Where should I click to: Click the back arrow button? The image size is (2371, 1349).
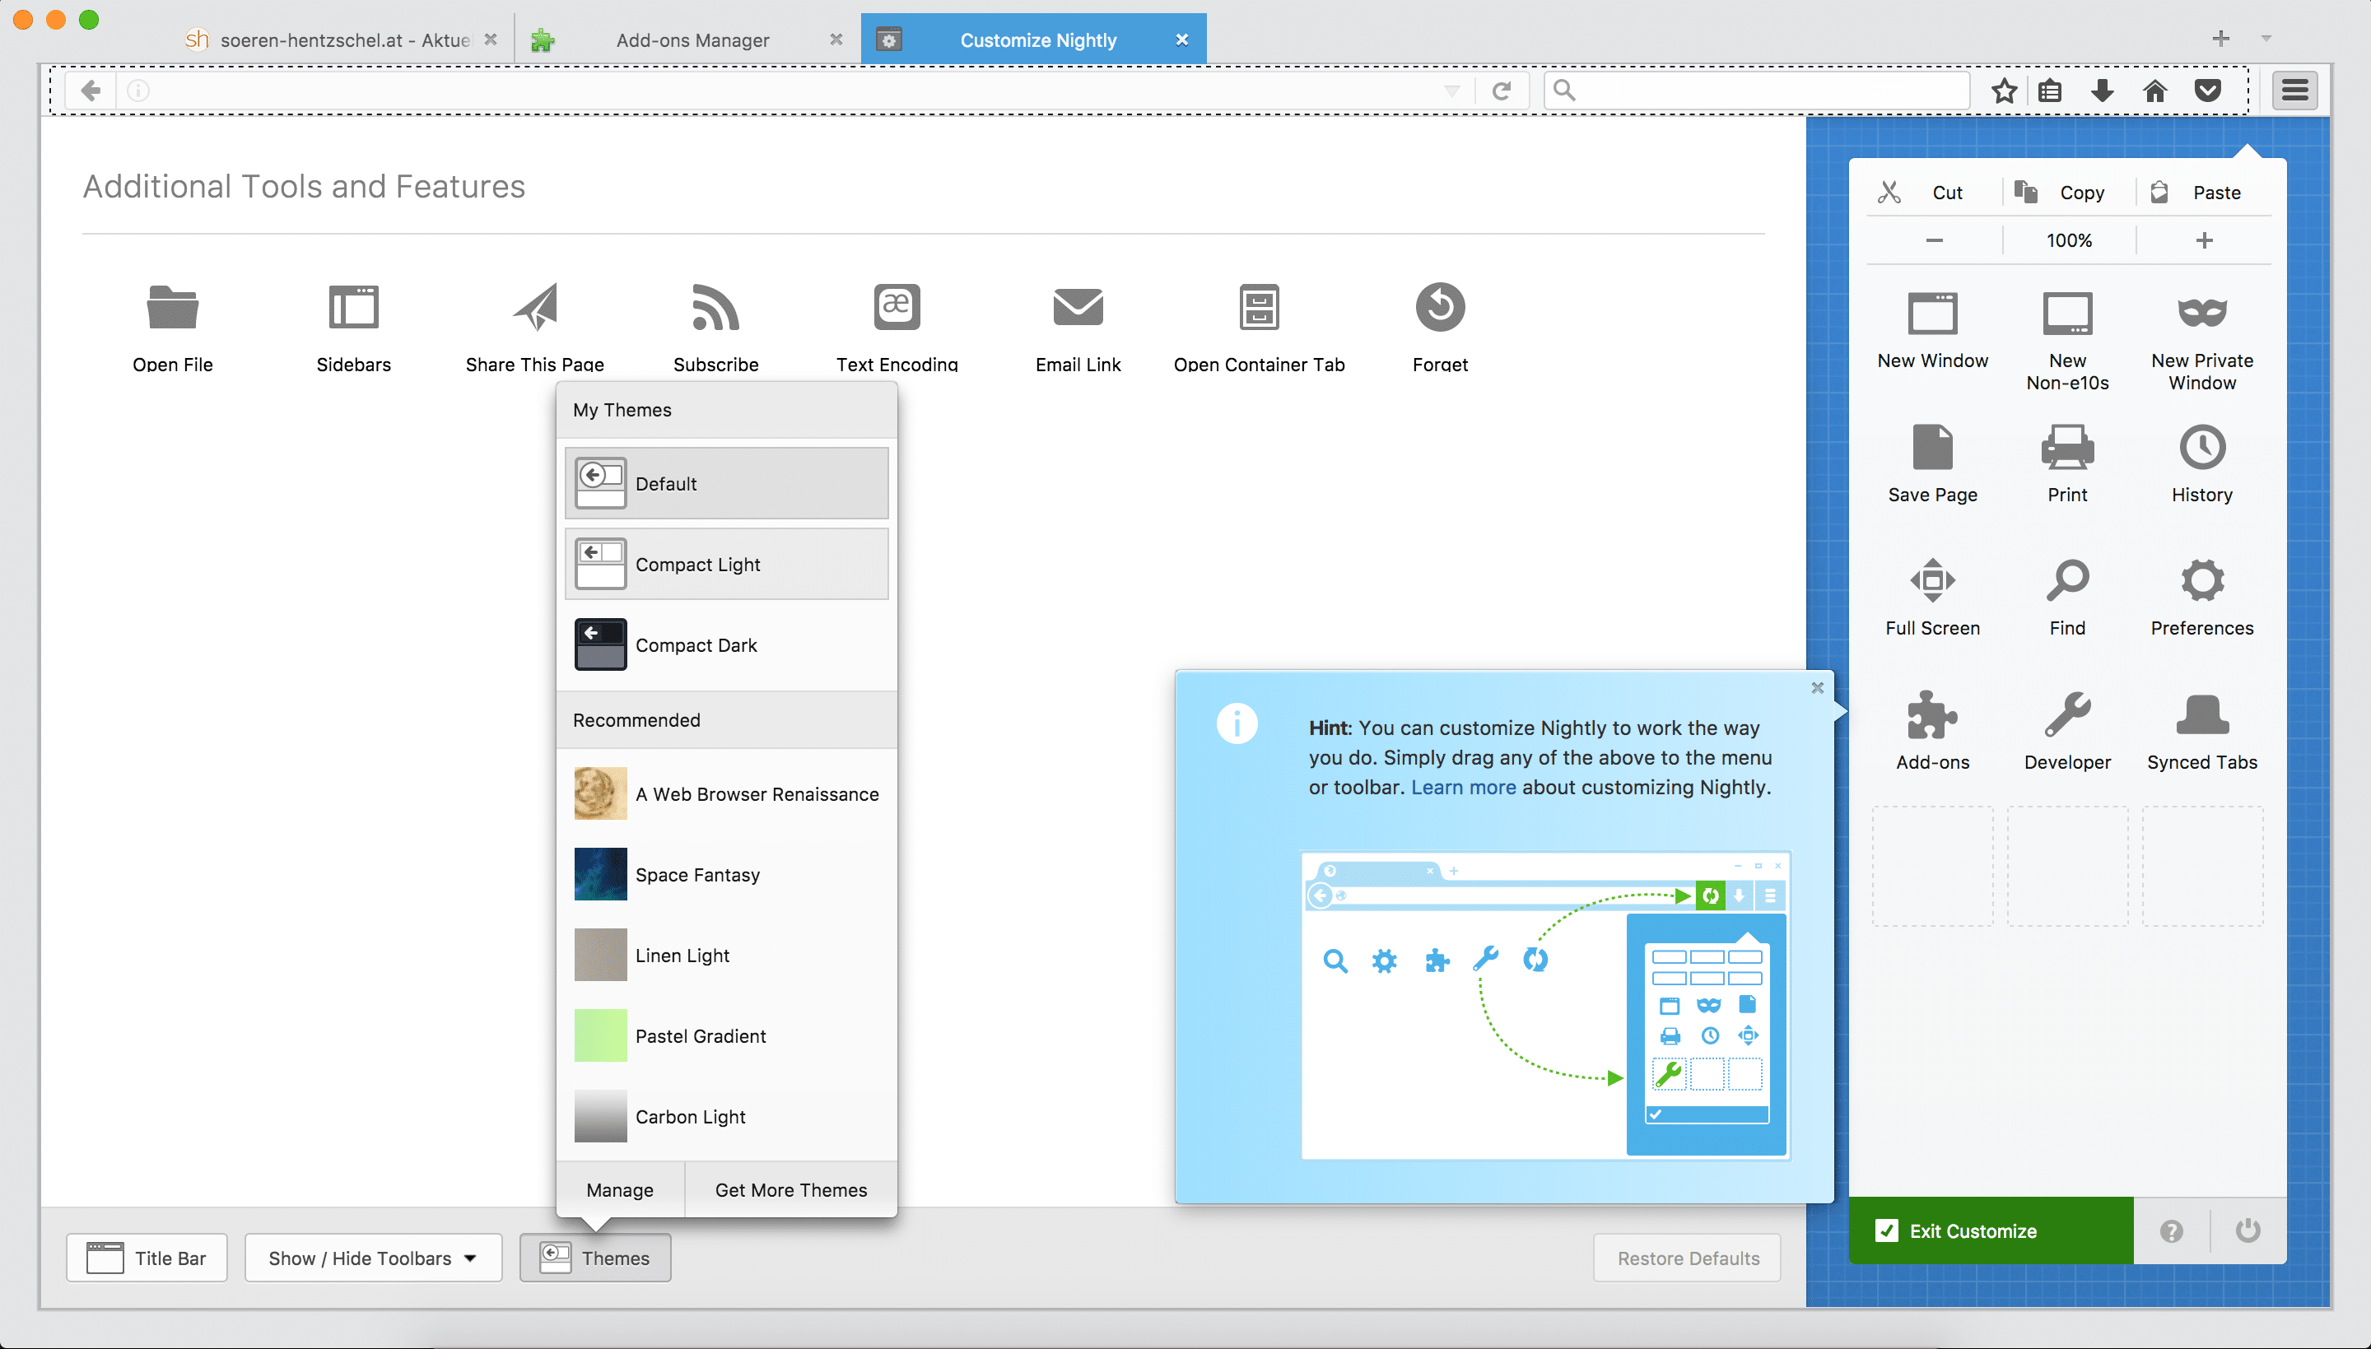click(x=90, y=90)
